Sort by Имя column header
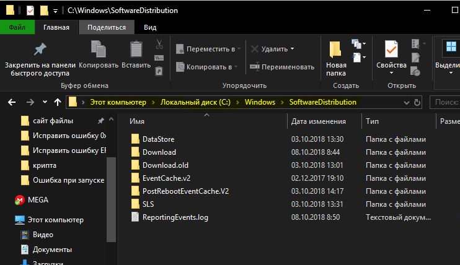Screen dimensions: 460x265 click(137, 121)
